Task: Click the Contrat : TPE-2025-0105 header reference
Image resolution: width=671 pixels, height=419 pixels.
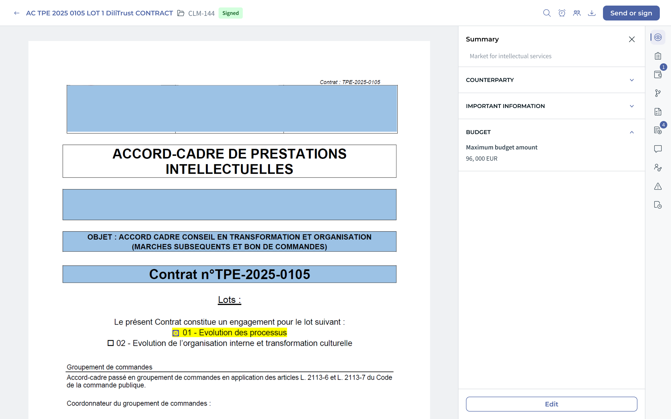Action: (350, 82)
